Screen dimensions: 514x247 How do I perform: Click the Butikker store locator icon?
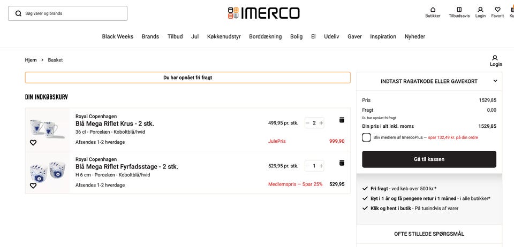pos(433,10)
